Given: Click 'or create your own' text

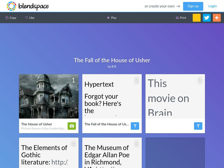Looking at the screenshot, I should pos(160,6).
